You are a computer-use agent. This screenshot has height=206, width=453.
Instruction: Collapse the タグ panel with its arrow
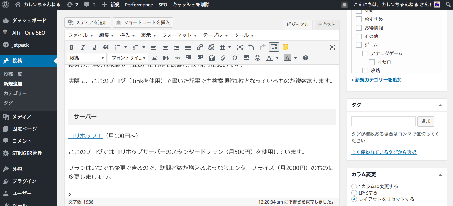440,105
